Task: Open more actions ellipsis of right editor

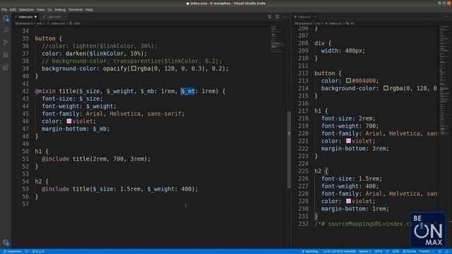Action: pyautogui.click(x=446, y=17)
